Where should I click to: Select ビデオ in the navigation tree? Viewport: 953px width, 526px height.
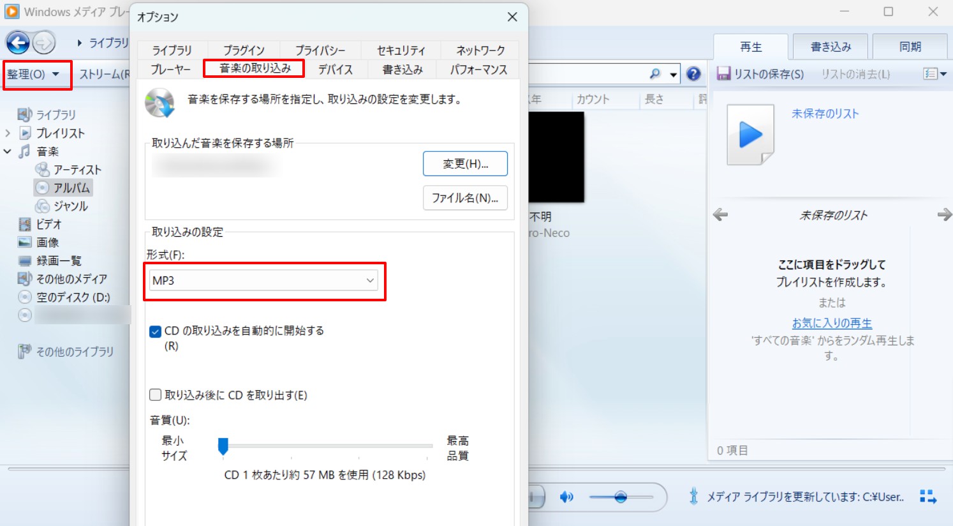[48, 224]
